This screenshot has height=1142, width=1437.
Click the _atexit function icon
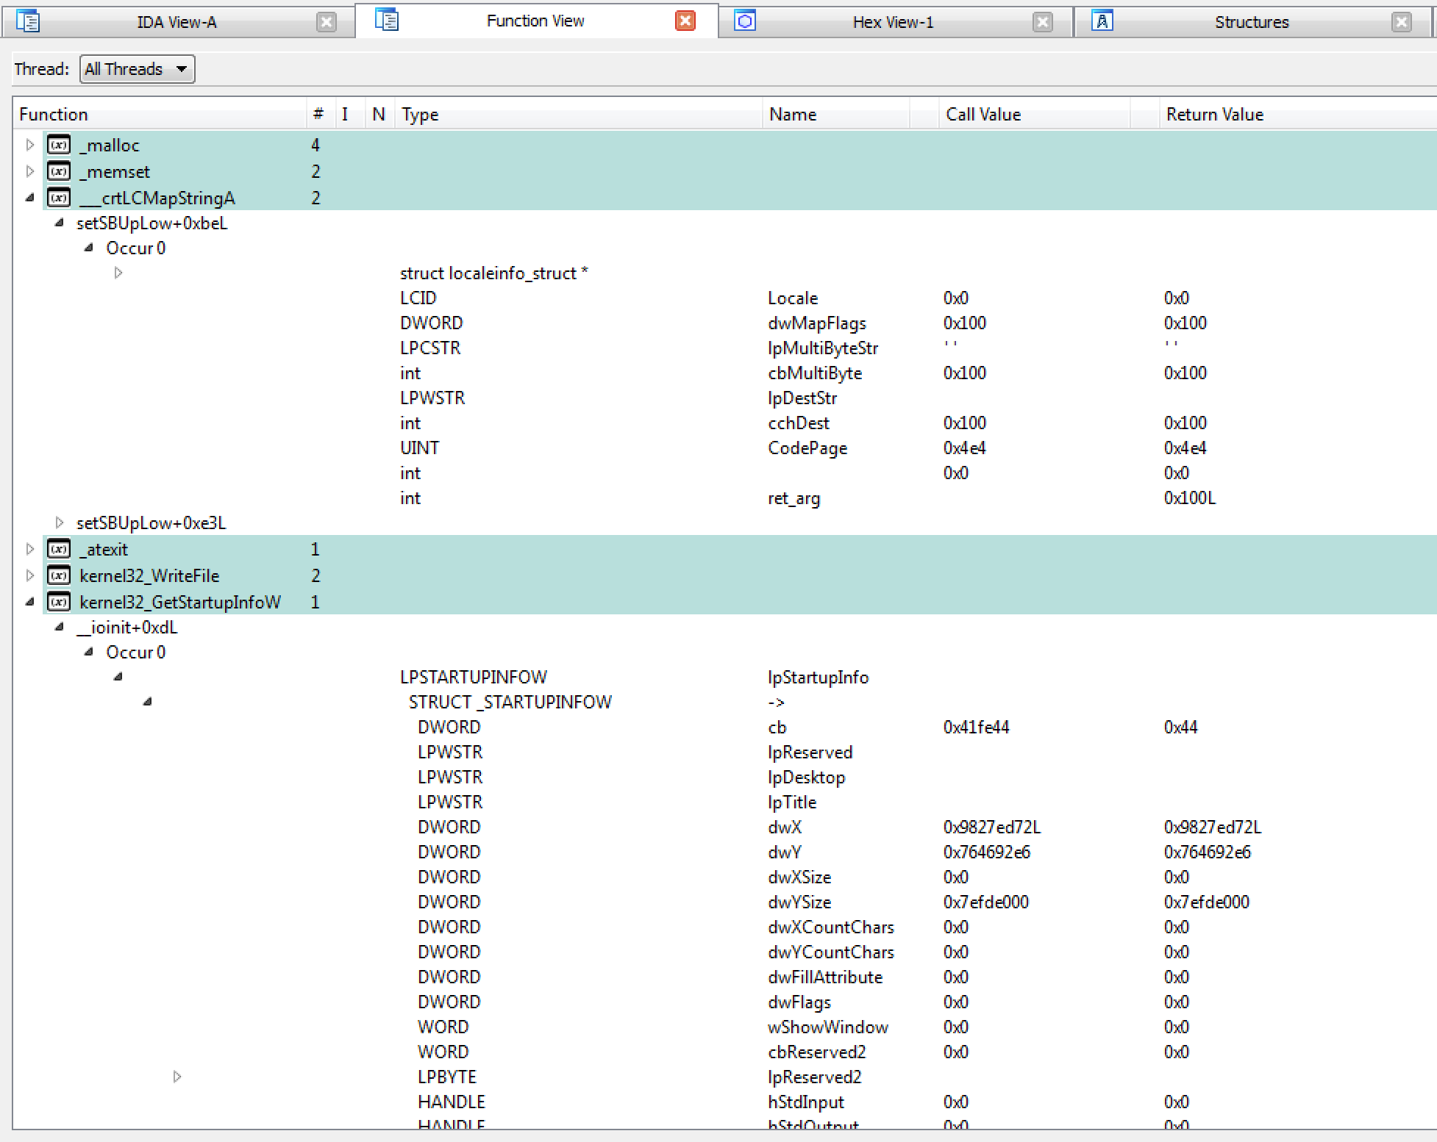60,549
